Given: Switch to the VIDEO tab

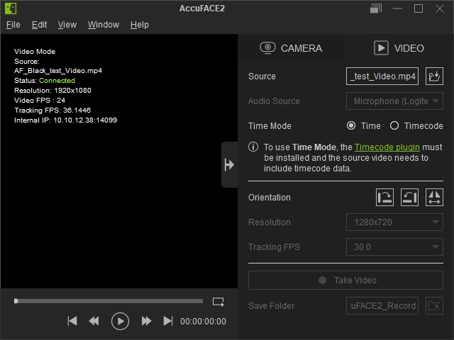Looking at the screenshot, I should click(x=399, y=48).
